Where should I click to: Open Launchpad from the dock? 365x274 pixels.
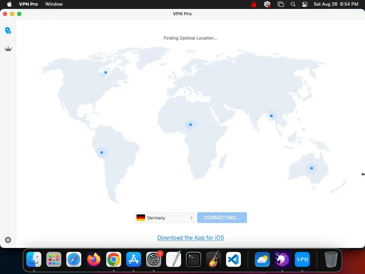point(54,259)
